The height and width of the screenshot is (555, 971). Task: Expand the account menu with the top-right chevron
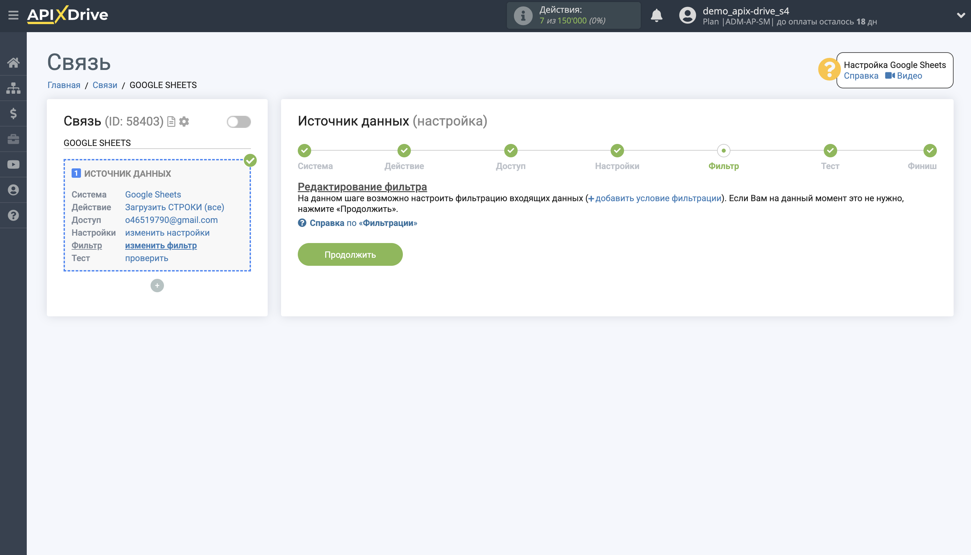pyautogui.click(x=962, y=15)
